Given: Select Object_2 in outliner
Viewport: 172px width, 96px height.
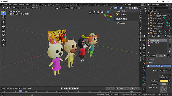Looking at the screenshot, I should pos(155,29).
